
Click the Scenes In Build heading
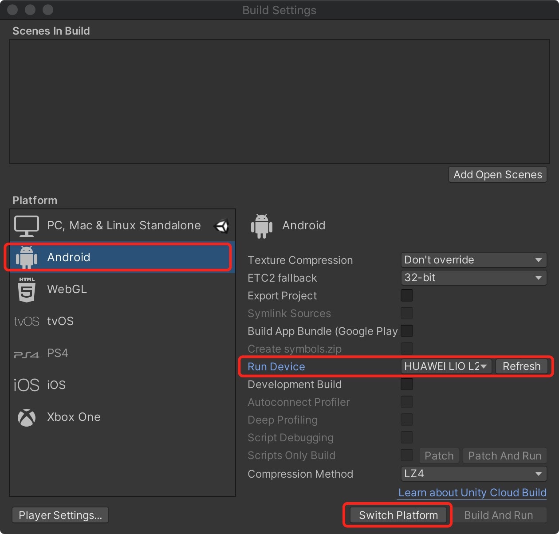click(51, 31)
